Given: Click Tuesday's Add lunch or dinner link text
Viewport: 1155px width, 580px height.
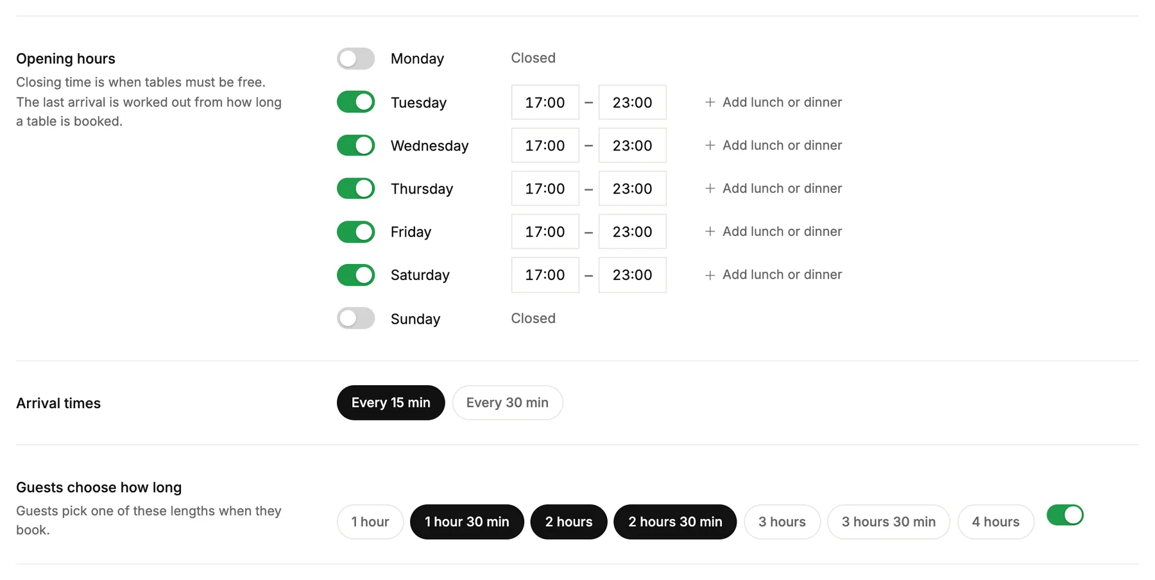Looking at the screenshot, I should [x=782, y=103].
